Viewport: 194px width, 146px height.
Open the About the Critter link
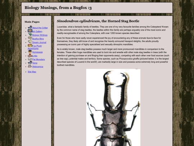40,28
